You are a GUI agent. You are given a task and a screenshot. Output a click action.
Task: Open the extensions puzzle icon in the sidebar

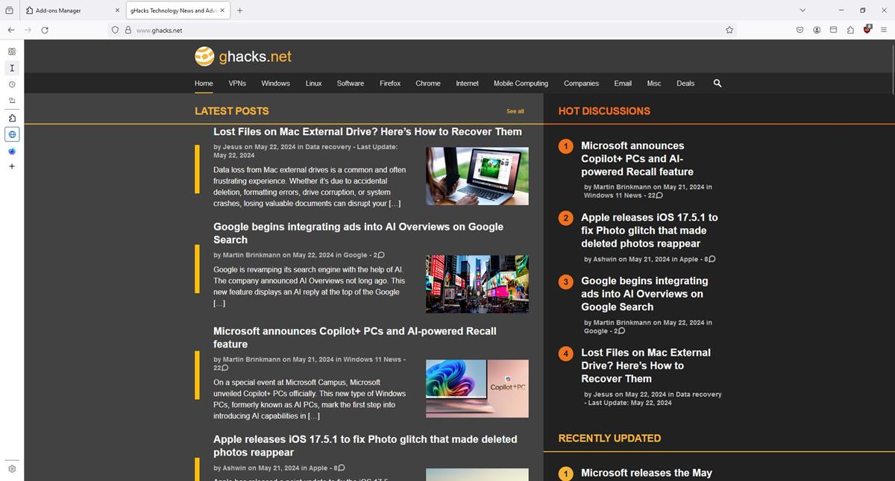pos(12,118)
